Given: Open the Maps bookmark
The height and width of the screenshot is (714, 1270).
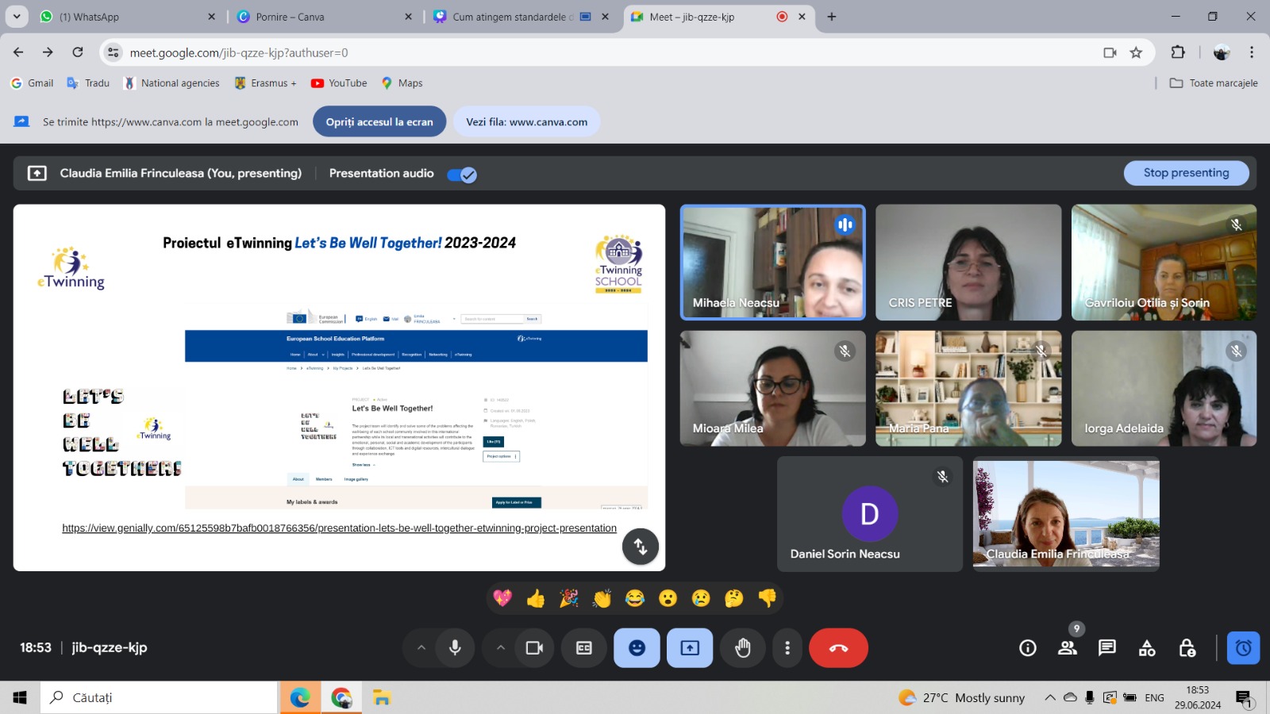Looking at the screenshot, I should coord(402,83).
